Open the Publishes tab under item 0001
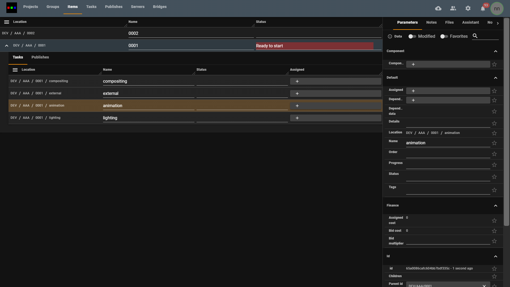This screenshot has width=510, height=287. tap(40, 57)
